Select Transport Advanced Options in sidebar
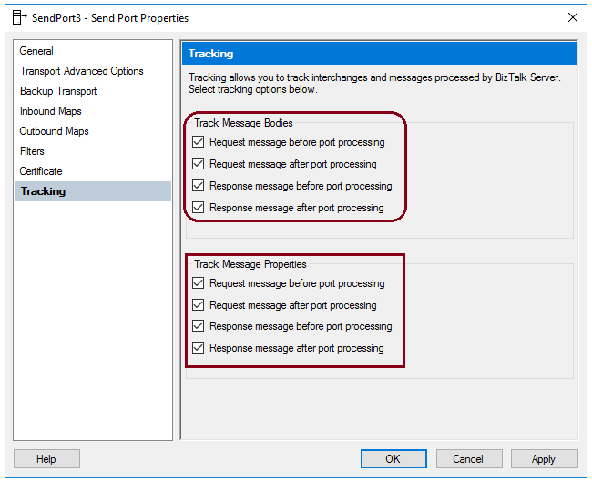Image resolution: width=592 pixels, height=482 pixels. pyautogui.click(x=81, y=71)
